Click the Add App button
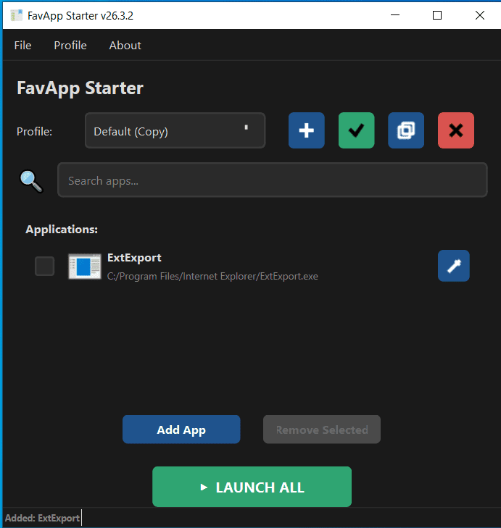Viewport: 501px width, 528px height. 181,429
